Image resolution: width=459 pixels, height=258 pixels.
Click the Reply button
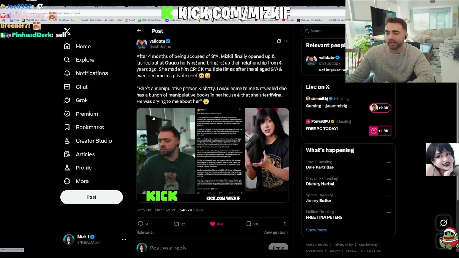278,248
